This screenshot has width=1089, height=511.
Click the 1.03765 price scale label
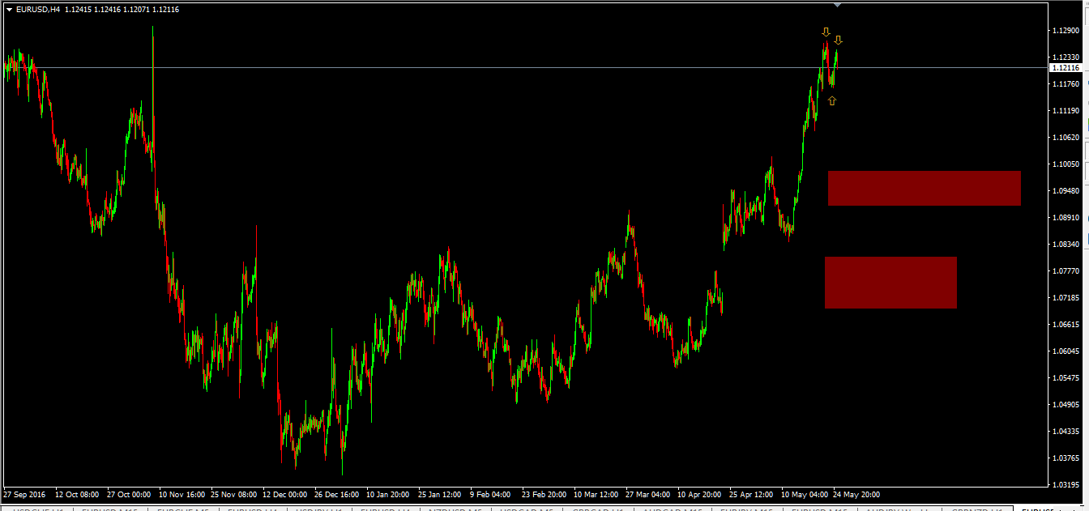[1065, 458]
